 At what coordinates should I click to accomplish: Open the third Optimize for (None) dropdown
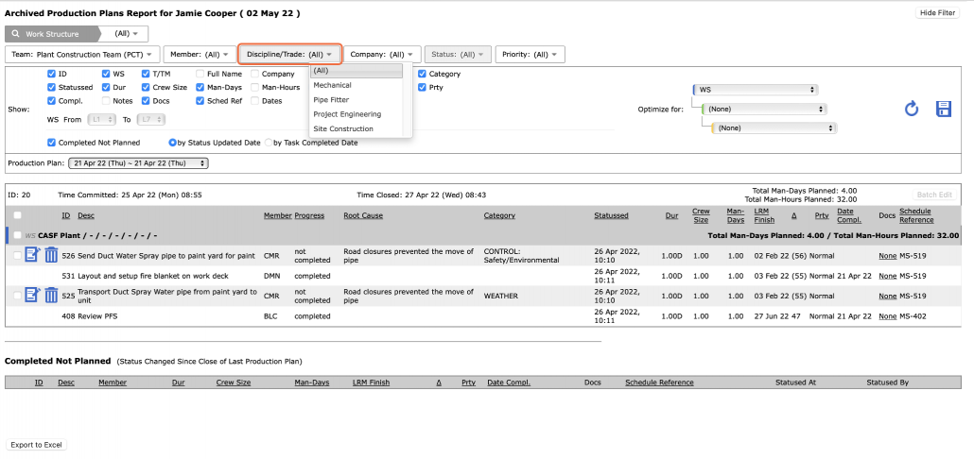point(774,128)
